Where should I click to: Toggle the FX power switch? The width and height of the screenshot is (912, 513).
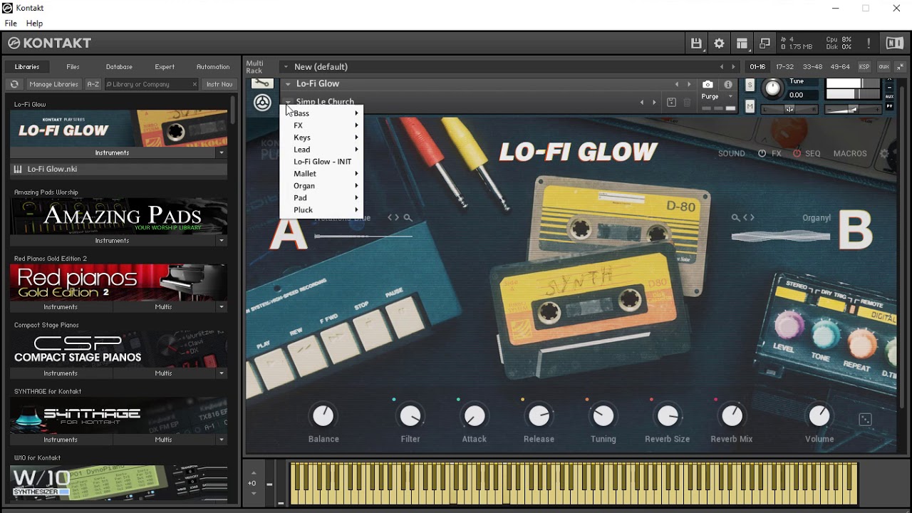click(x=762, y=154)
